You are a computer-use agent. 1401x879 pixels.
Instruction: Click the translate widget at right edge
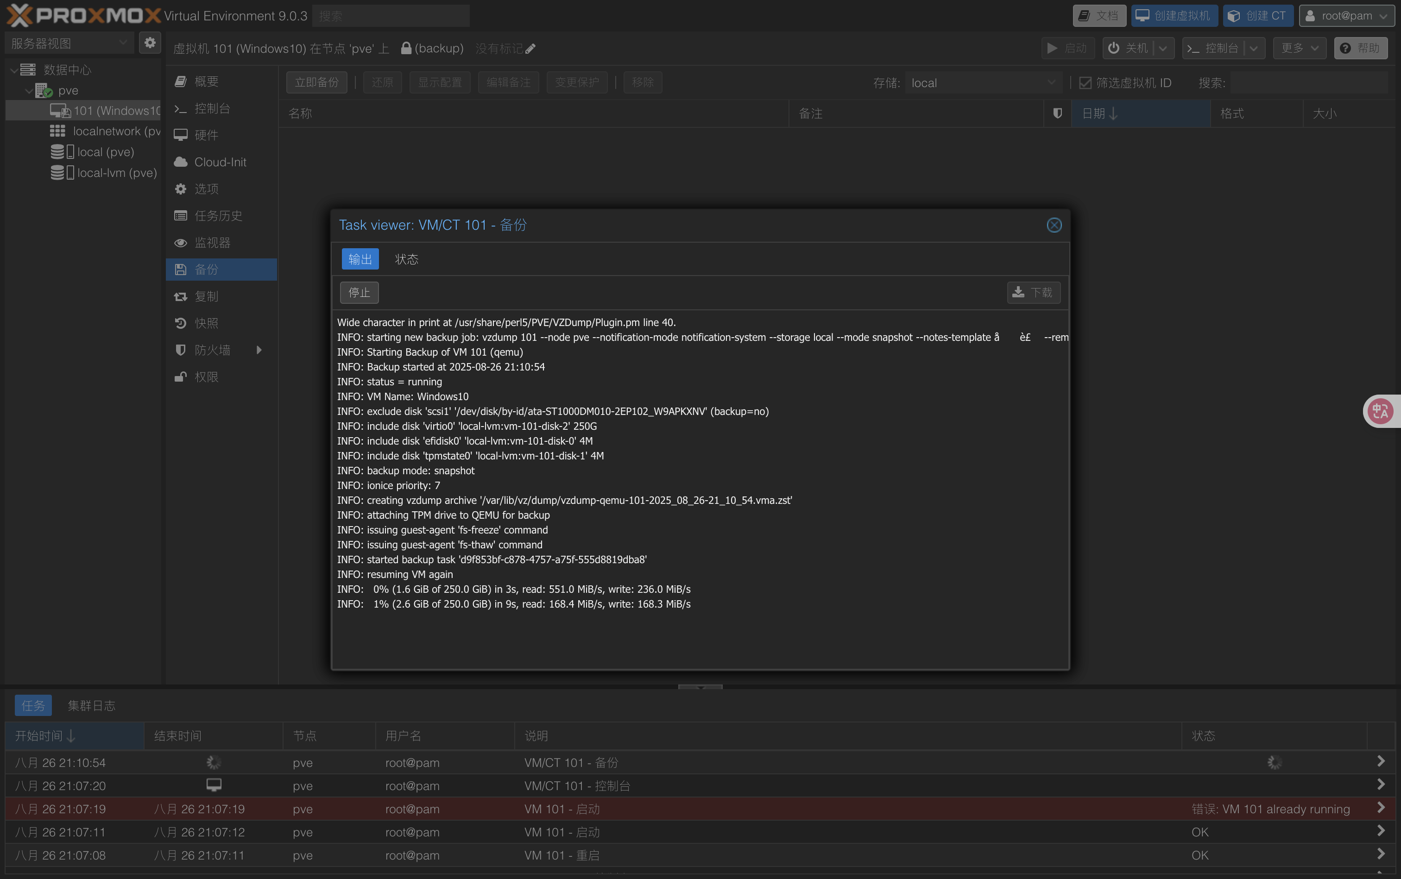1381,411
